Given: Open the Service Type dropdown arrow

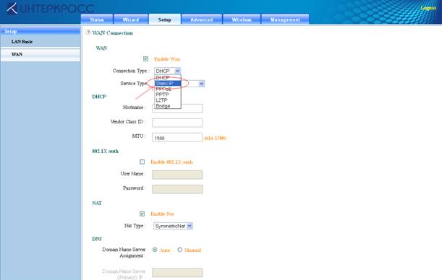Looking at the screenshot, I should (x=201, y=84).
